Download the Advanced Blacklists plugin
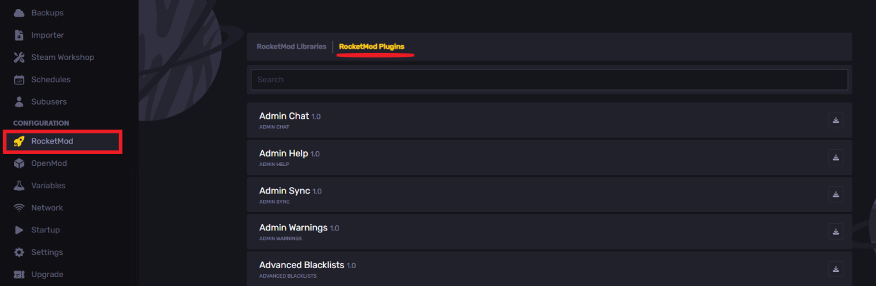This screenshot has height=286, width=876. (836, 268)
